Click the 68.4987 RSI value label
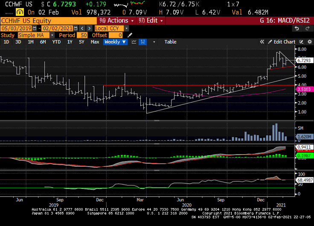Screen dimensions: 314x226 click(x=304, y=180)
